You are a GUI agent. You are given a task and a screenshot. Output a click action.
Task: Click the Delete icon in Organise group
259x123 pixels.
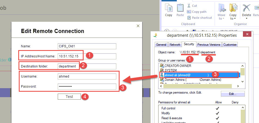(247, 8)
